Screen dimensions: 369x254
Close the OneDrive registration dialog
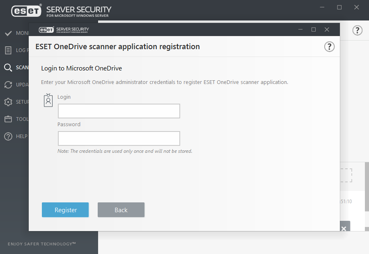tap(327, 29)
